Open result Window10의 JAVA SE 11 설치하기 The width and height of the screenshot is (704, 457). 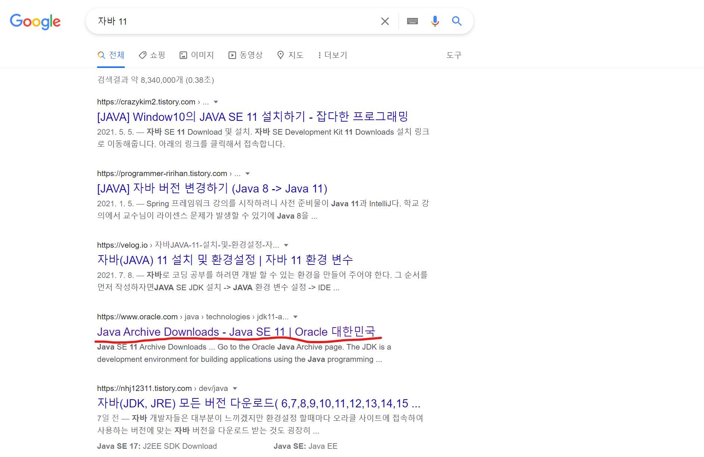point(252,117)
